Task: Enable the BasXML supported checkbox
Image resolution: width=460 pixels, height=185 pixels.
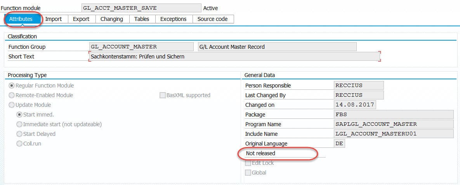Action: pos(163,95)
